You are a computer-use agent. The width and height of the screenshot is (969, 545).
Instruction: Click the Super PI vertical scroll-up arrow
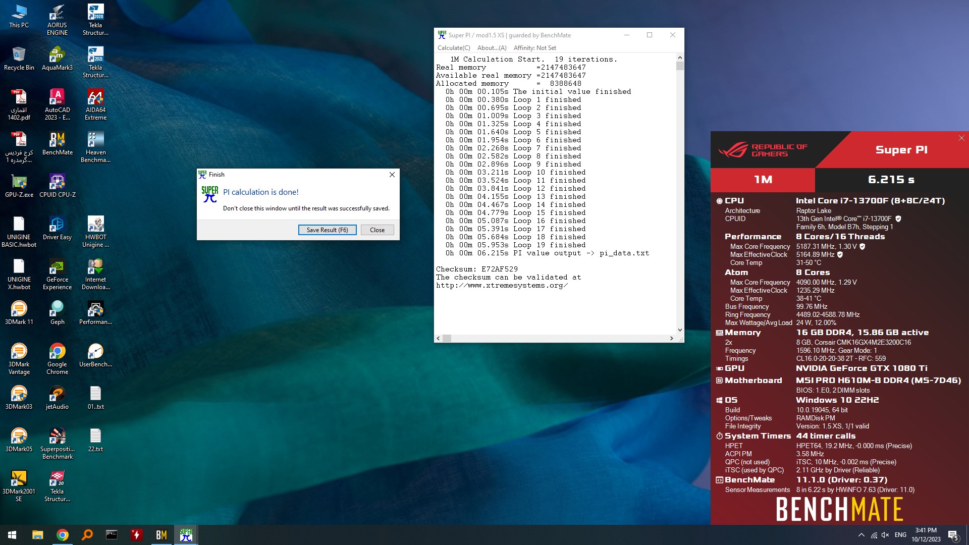tap(680, 58)
